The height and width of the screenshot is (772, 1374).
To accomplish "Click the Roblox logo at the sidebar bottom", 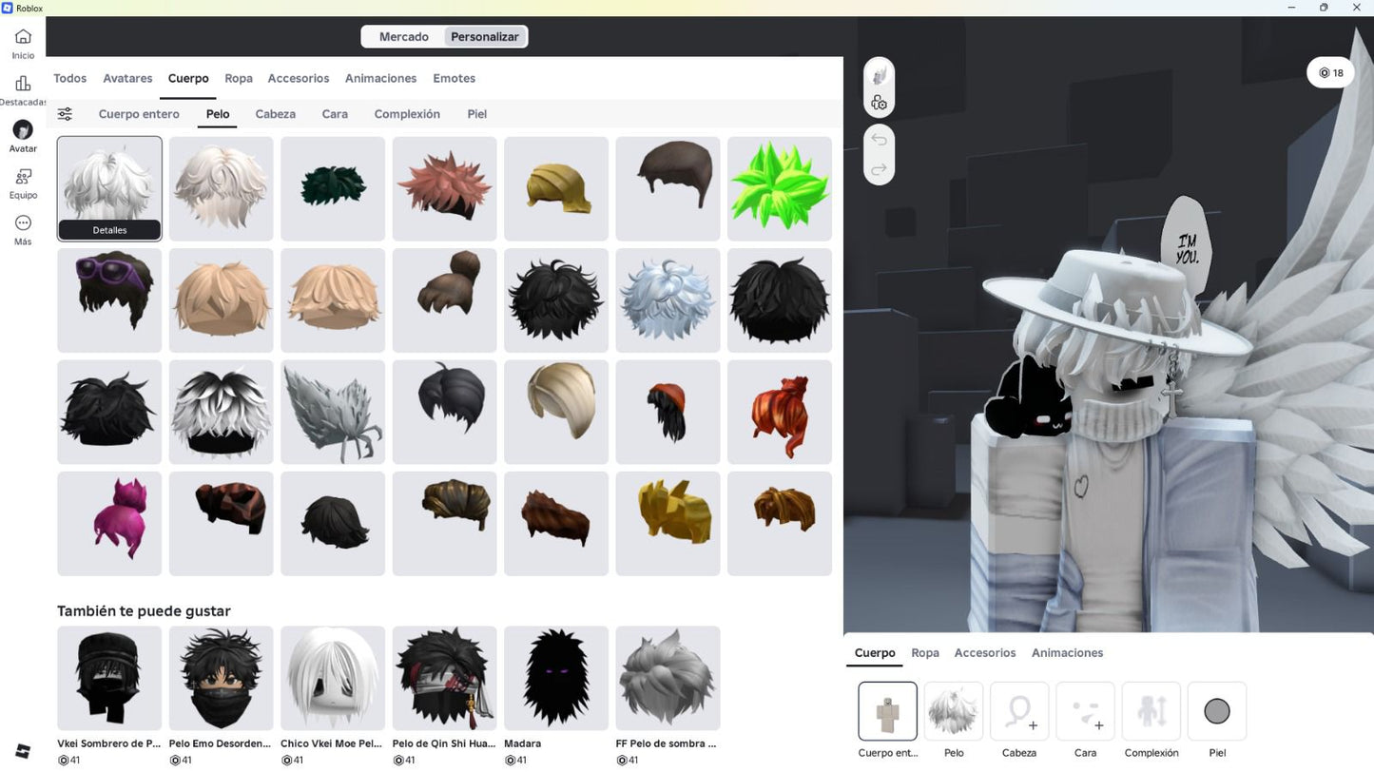I will (23, 751).
